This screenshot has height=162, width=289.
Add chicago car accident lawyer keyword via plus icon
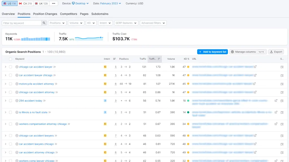17,67
